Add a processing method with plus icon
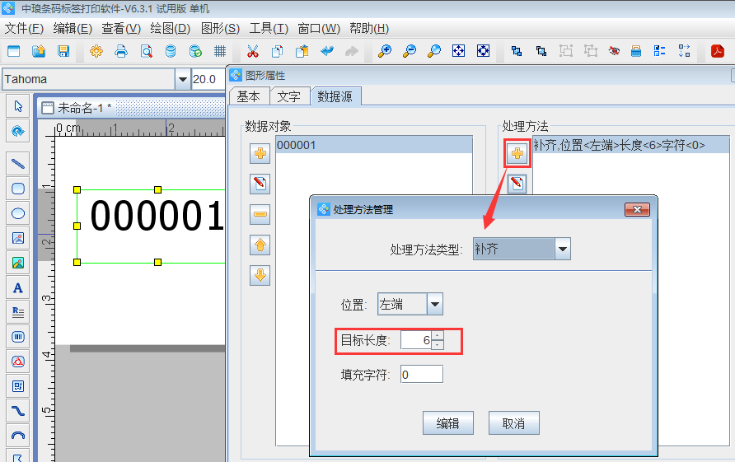735x462 pixels. [x=517, y=153]
